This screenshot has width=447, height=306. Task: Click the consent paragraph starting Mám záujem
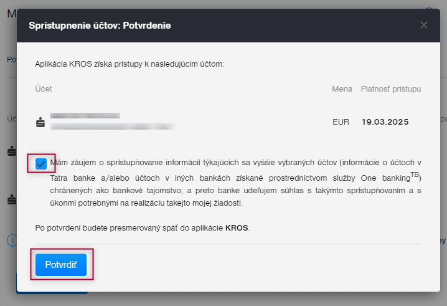click(x=235, y=183)
